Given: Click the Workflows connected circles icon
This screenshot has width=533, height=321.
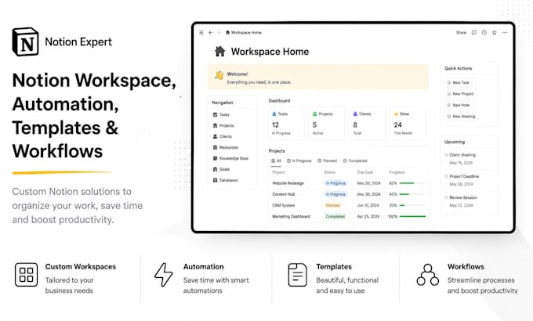Looking at the screenshot, I should coord(428,275).
